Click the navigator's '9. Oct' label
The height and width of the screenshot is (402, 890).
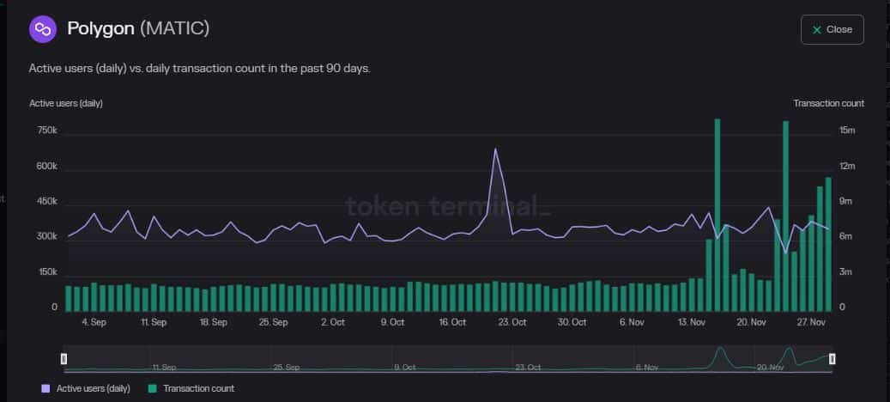click(x=405, y=368)
